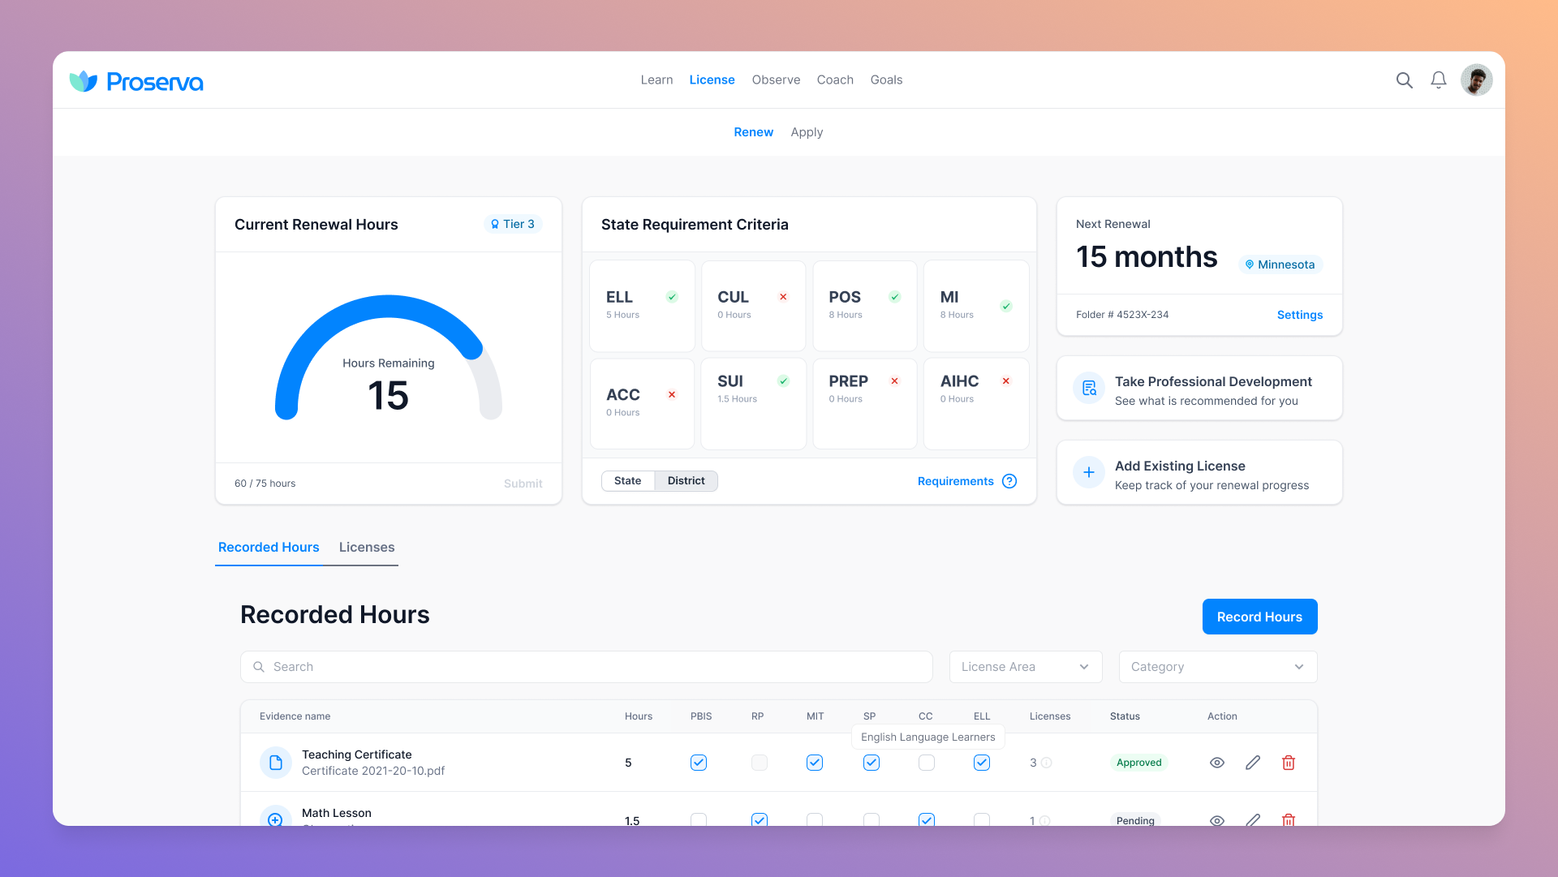
Task: Click the Proserva logo
Action: (136, 81)
